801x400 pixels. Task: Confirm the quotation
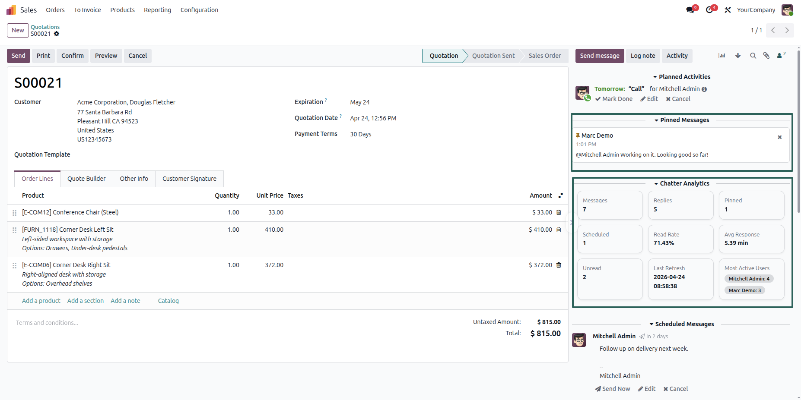point(73,56)
